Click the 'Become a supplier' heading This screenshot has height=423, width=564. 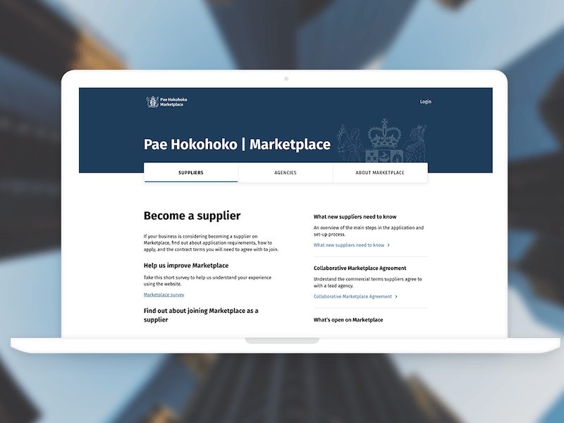point(192,216)
